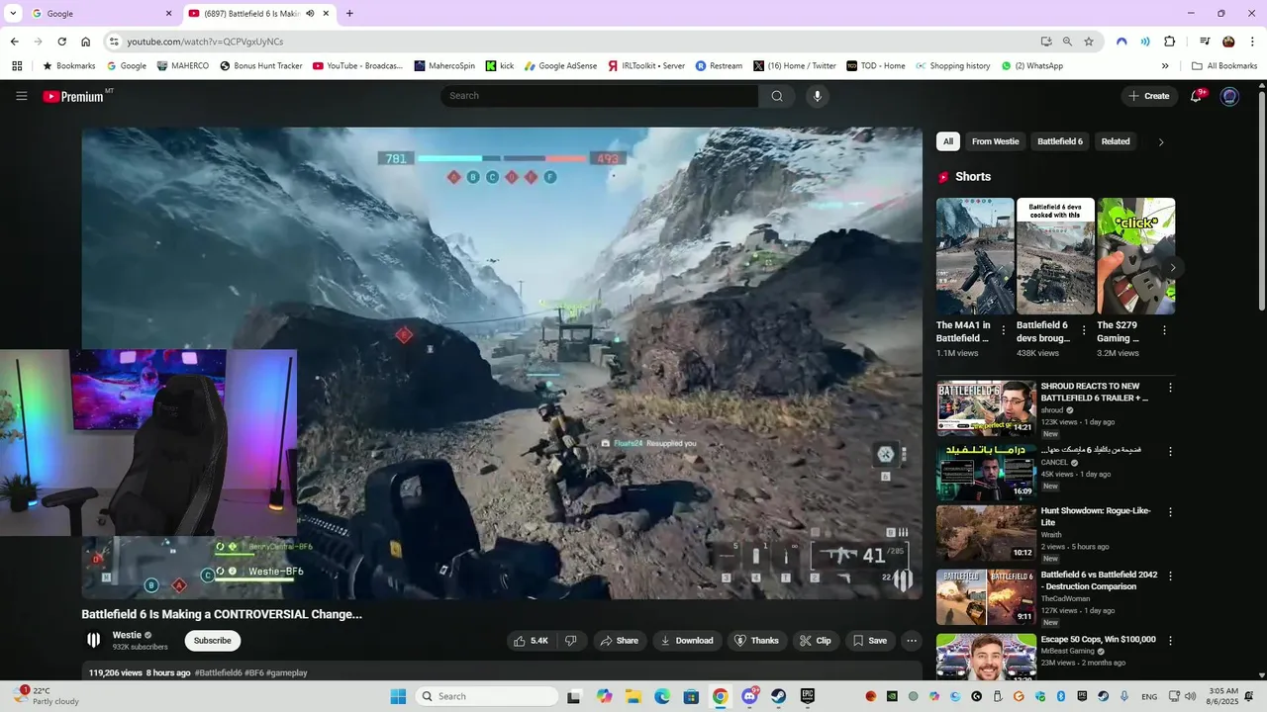Open Westie channel name link
This screenshot has height=712, width=1267.
pyautogui.click(x=127, y=635)
